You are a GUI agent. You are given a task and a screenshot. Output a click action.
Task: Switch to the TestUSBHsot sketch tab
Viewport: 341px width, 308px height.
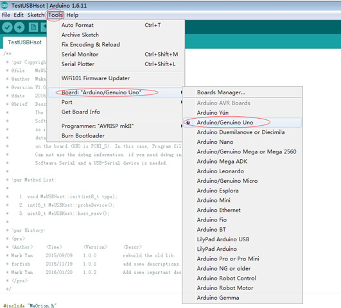[24, 42]
